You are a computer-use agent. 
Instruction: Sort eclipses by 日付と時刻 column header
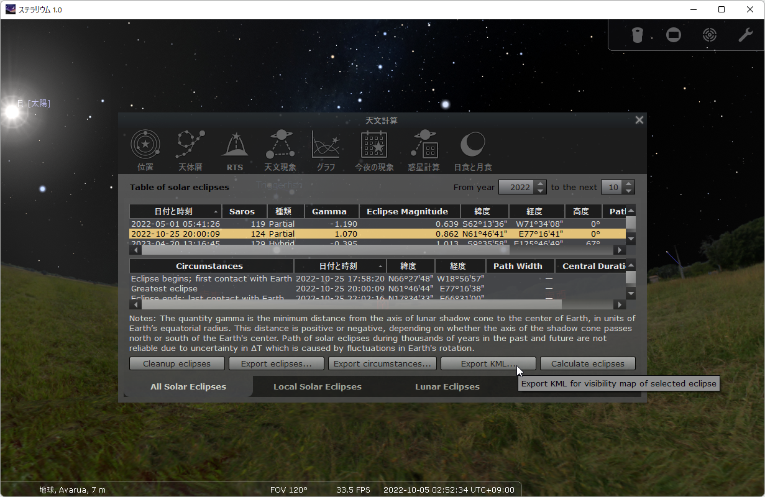175,211
